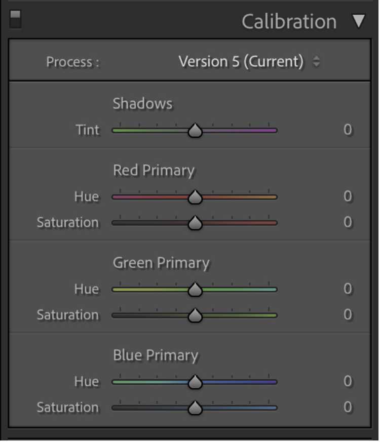
Task: Click the Shadows Tint value field
Action: pos(348,130)
